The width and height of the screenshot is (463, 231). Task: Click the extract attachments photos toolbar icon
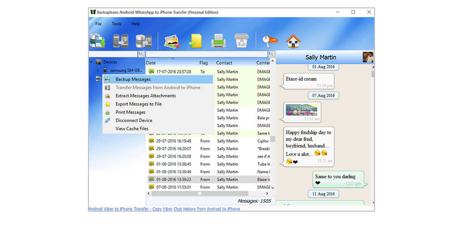point(172,41)
